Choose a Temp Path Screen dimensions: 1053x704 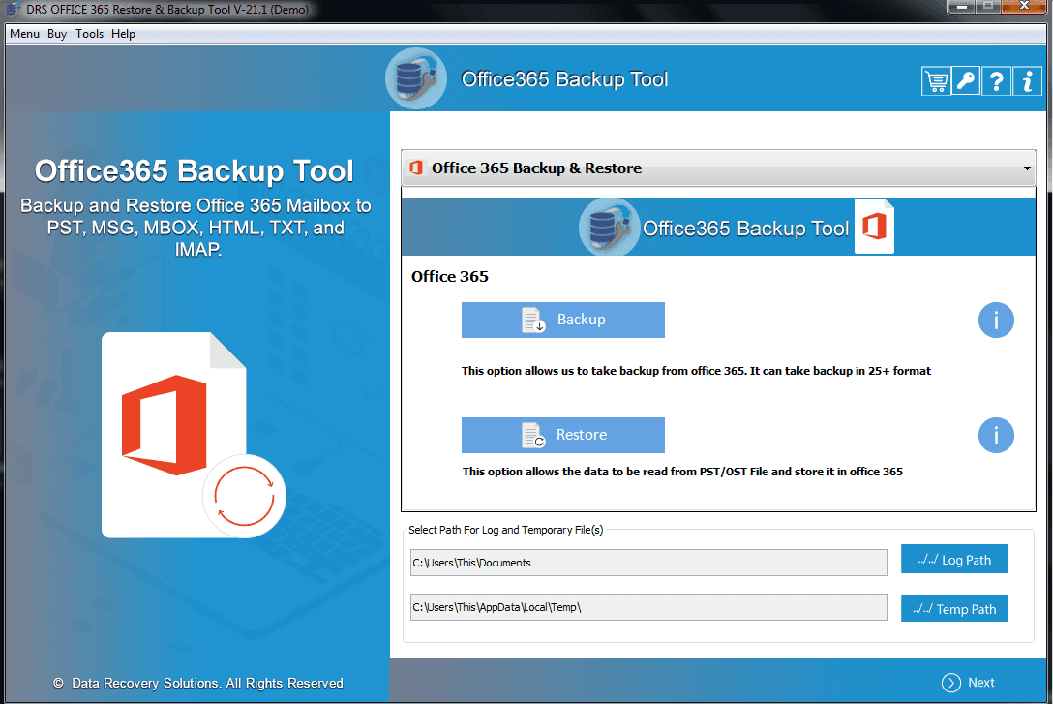coord(954,608)
